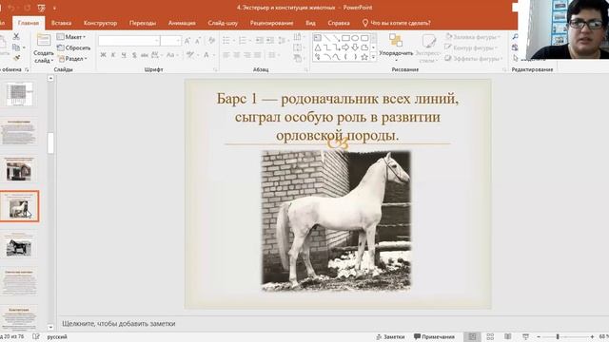Select the right arrow shape in gallery
Screen dimensions: 609x342
tap(345, 47)
